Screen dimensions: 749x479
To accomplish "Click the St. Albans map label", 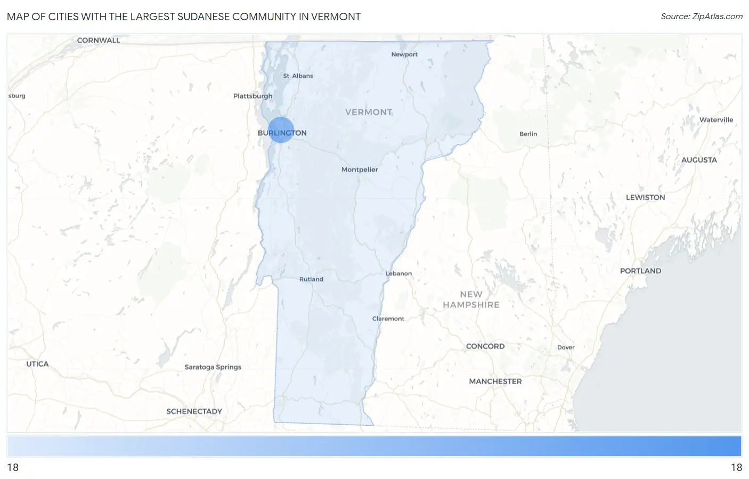I will pos(298,76).
